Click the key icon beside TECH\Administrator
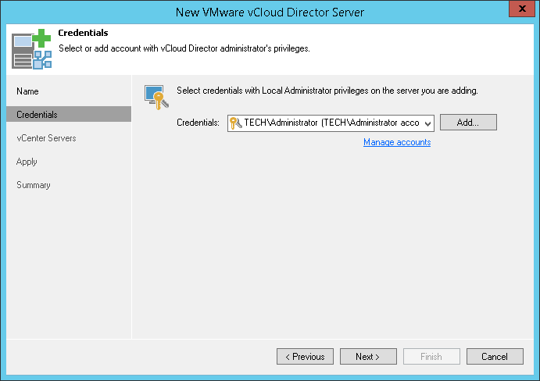The height and width of the screenshot is (381, 540). [x=235, y=123]
